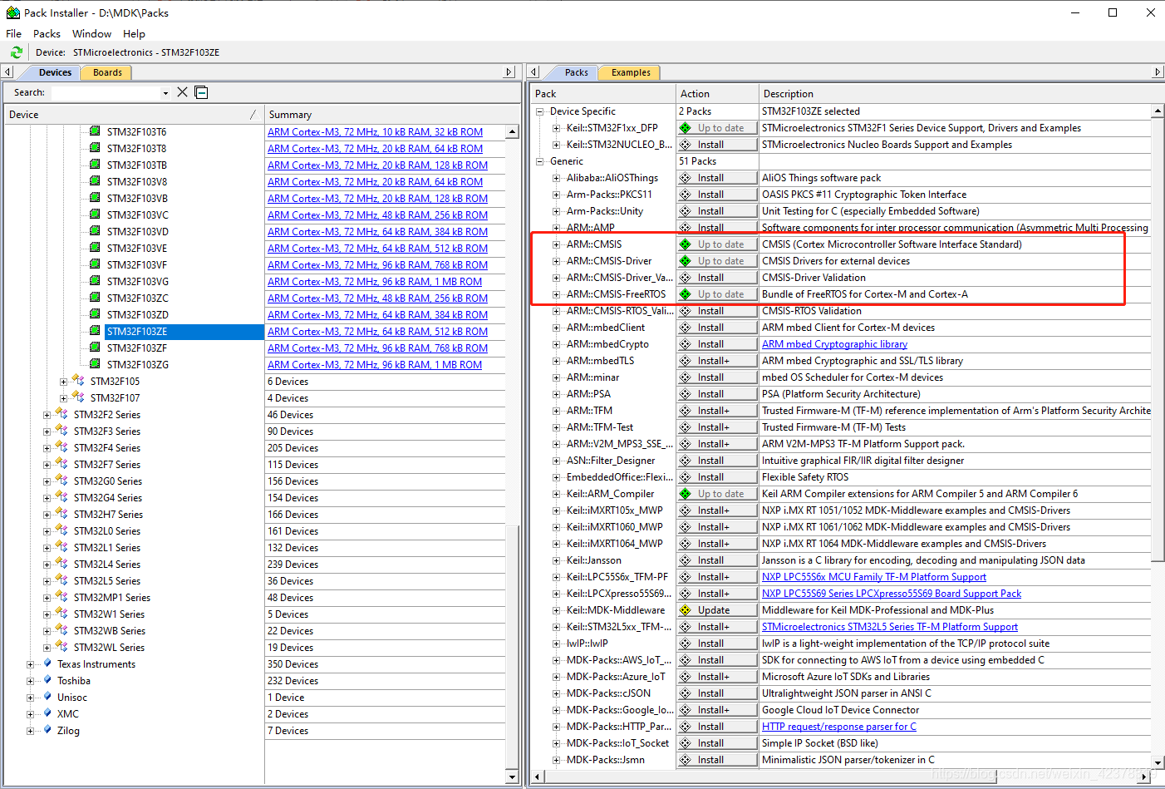Switch to the Examples tab
Image resolution: width=1165 pixels, height=789 pixels.
coord(631,72)
